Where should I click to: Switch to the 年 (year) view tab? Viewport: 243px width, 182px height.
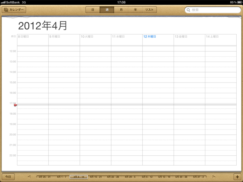(x=135, y=10)
